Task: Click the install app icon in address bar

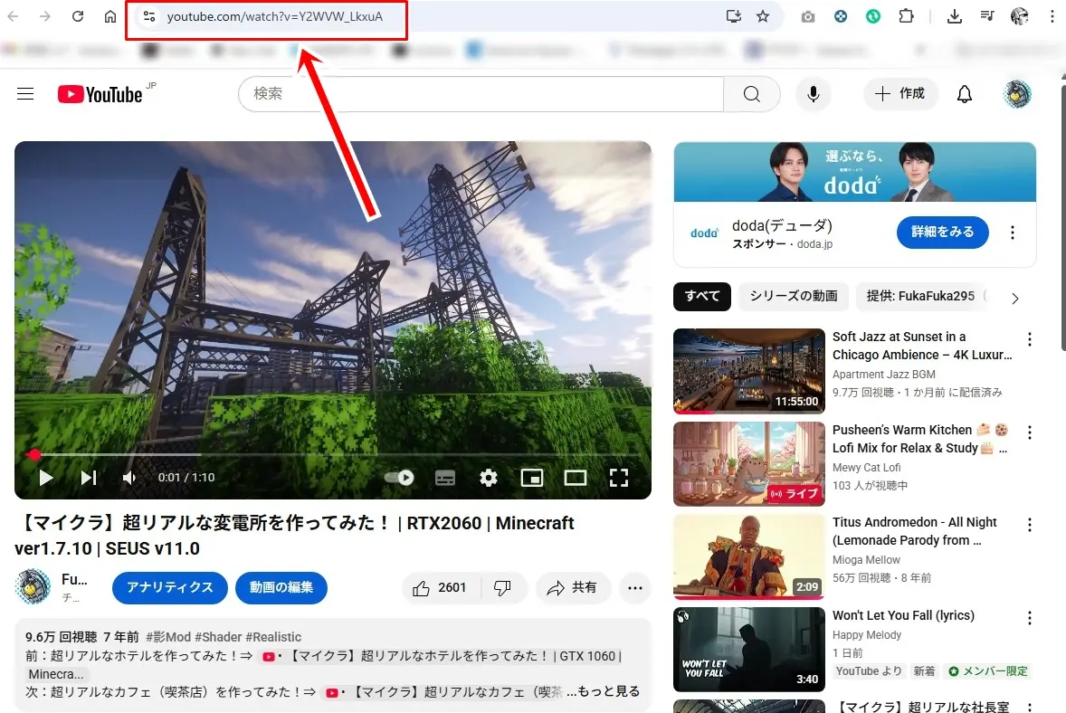Action: pyautogui.click(x=733, y=16)
